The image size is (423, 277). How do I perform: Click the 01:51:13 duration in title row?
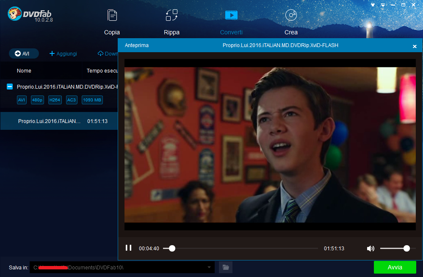tap(97, 121)
